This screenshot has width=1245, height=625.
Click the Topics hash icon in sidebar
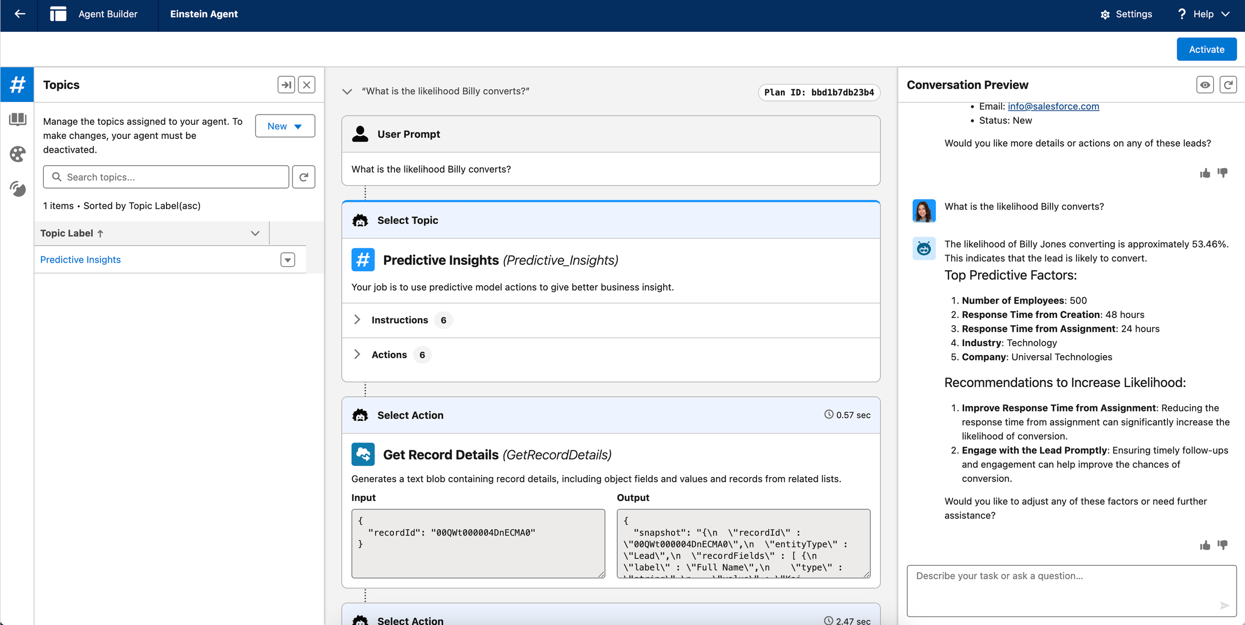point(17,85)
